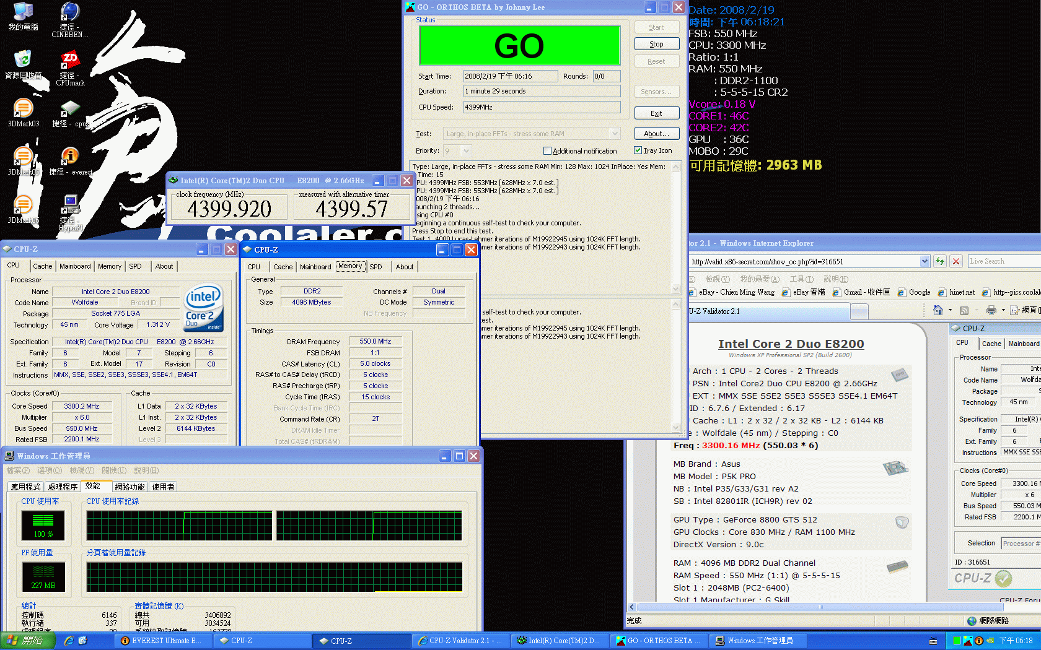Screen dimensions: 1041x650
Task: Click the Intel Core 2 Duo E8200 heading link
Action: [791, 344]
